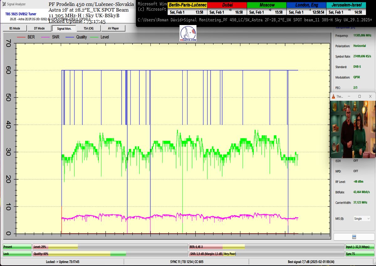This screenshot has width=376, height=266.
Task: Click the VLC video preview thumbnail
Action: point(353,129)
